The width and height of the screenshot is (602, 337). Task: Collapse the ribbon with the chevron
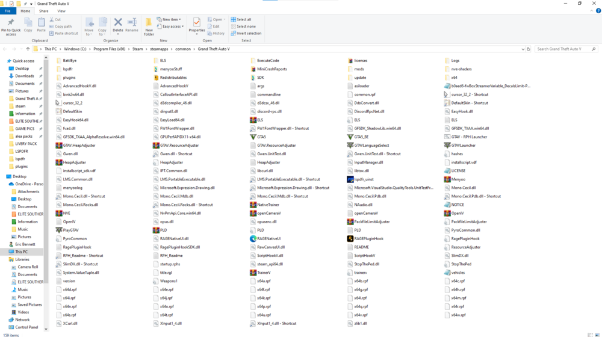592,11
